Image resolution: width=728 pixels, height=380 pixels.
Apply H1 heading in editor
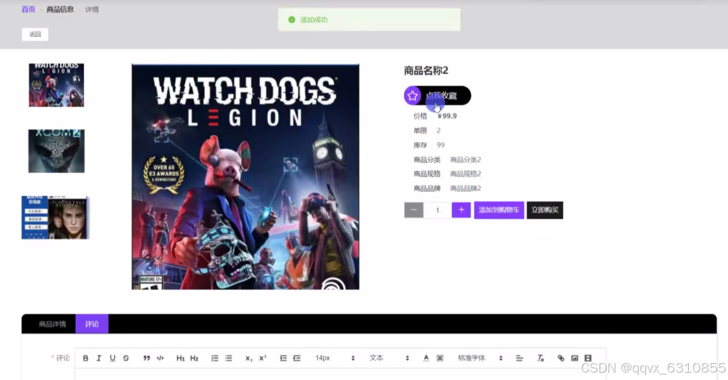tap(180, 358)
